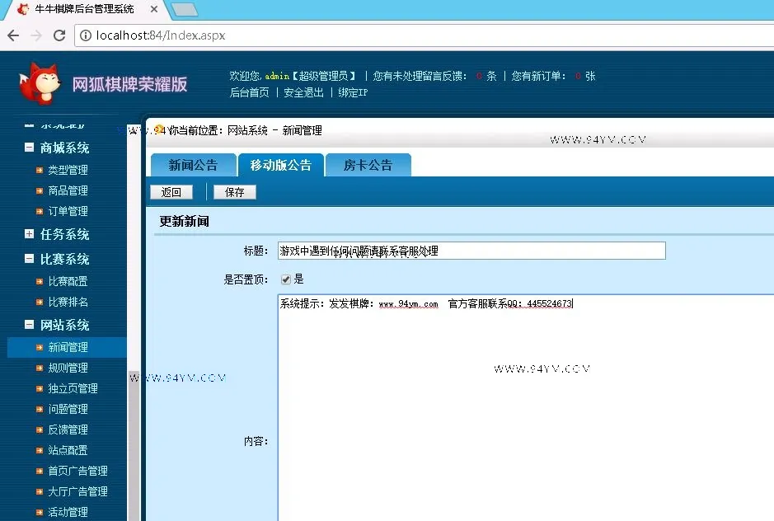This screenshot has width=774, height=521.
Task: Click the 安全退出 logout link
Action: tap(303, 93)
